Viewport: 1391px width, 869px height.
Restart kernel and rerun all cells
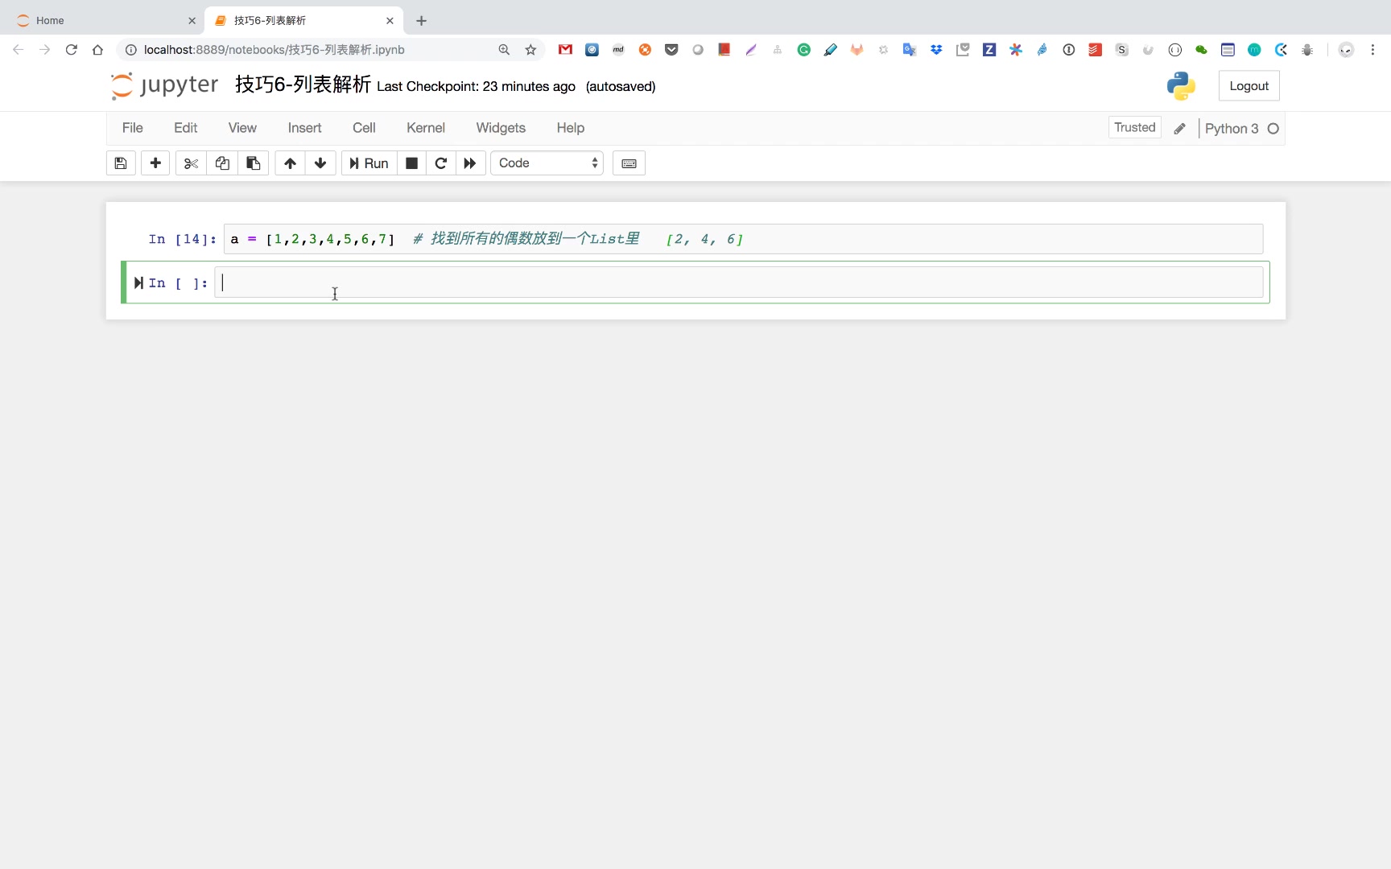point(470,163)
